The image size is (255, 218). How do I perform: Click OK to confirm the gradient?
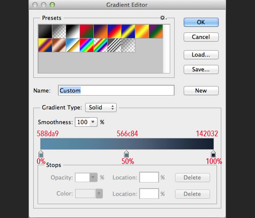(201, 22)
